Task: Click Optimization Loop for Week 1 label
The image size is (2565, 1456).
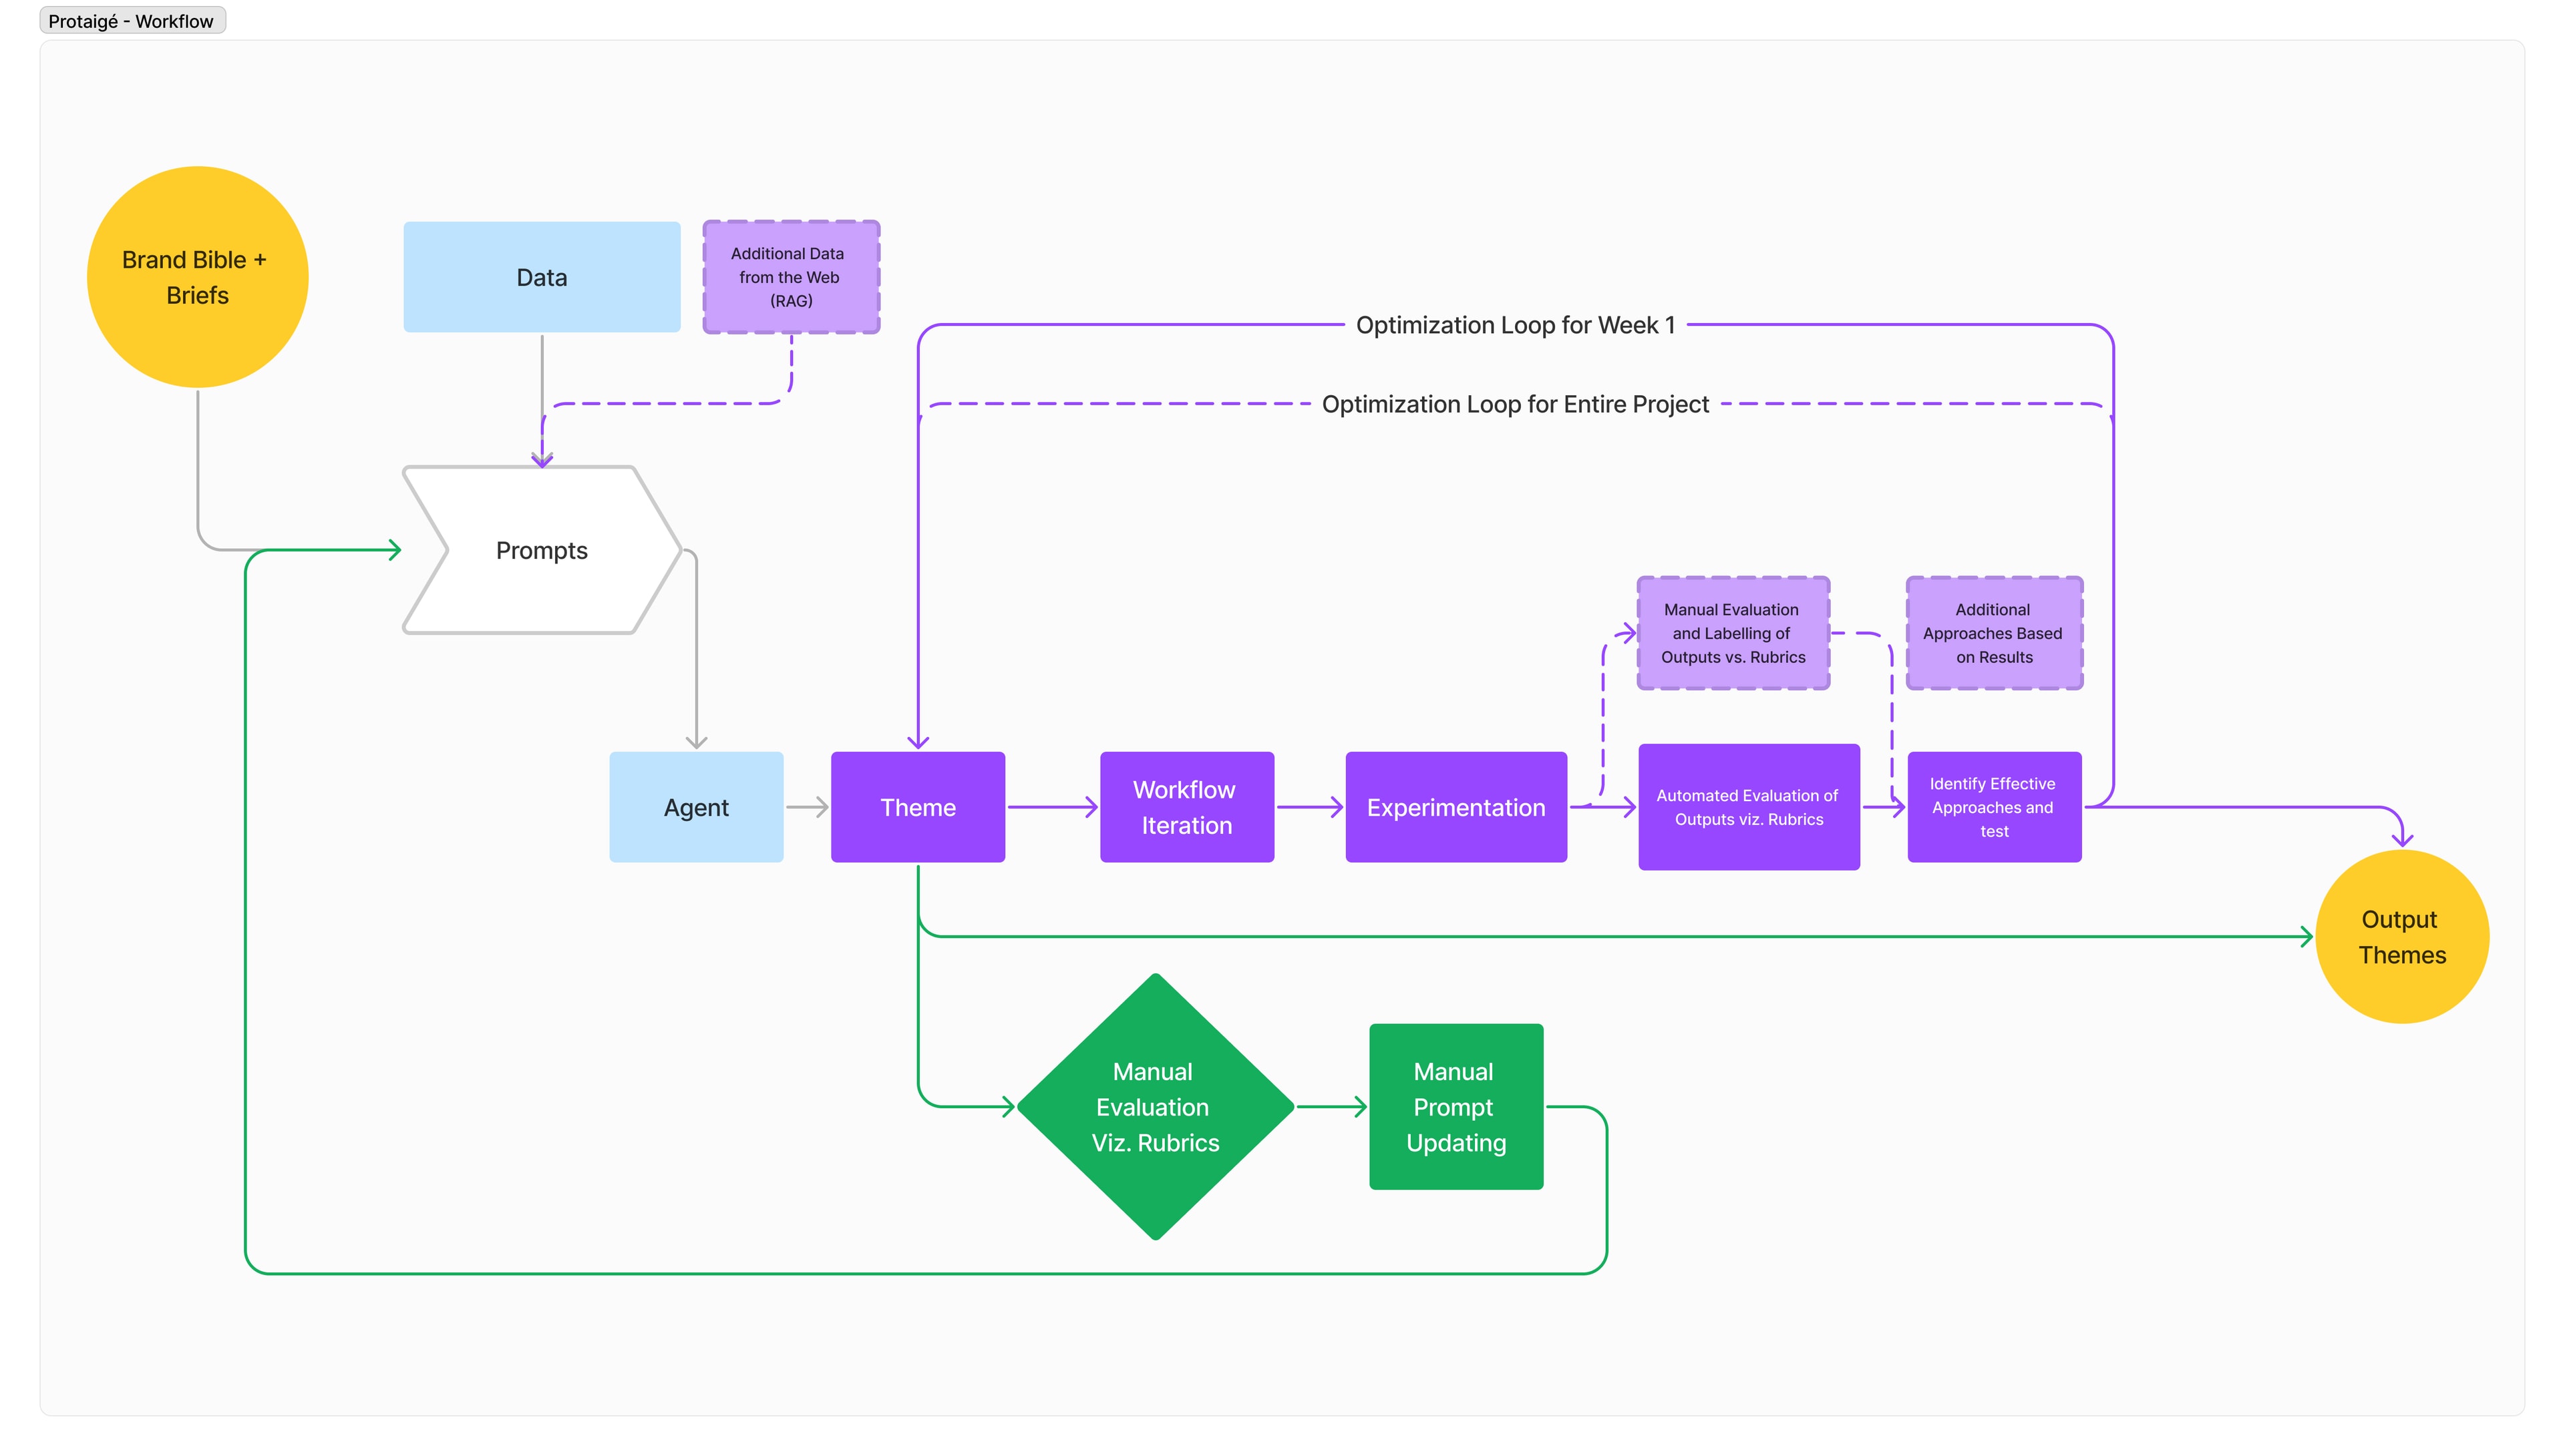Action: coord(1514,325)
